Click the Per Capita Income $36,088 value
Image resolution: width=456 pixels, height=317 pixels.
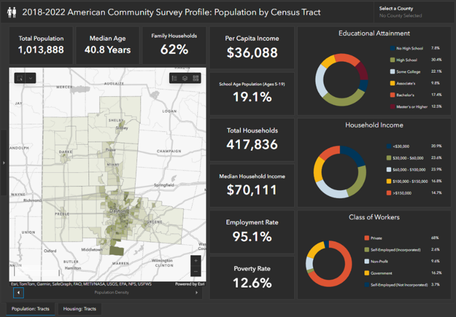click(x=252, y=53)
